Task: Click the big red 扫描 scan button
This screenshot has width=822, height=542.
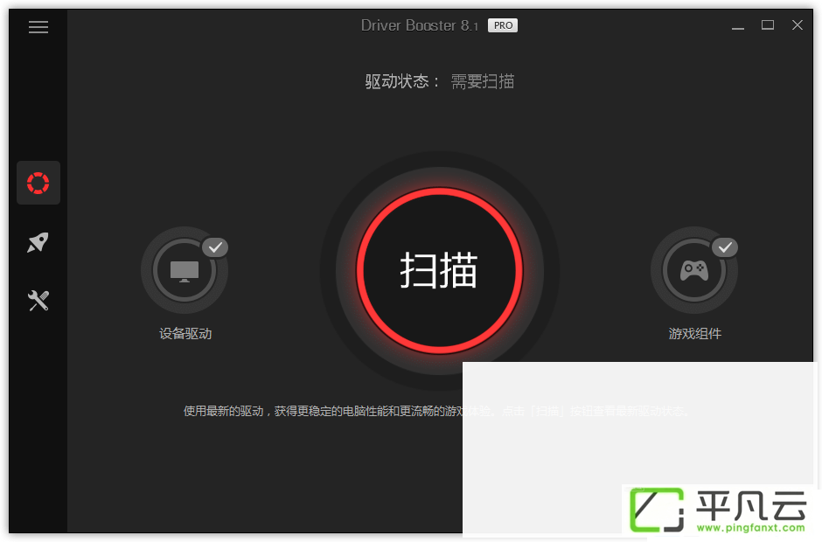Action: 439,270
